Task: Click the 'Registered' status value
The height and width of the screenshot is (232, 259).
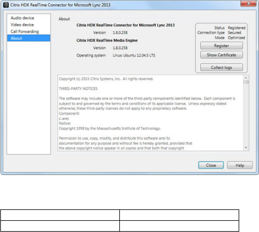Action: (237, 28)
